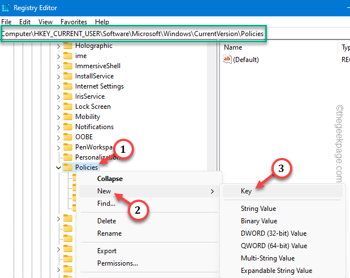Image resolution: width=350 pixels, height=278 pixels.
Task: Select DWORD (32-bit) Value option
Action: [282, 233]
